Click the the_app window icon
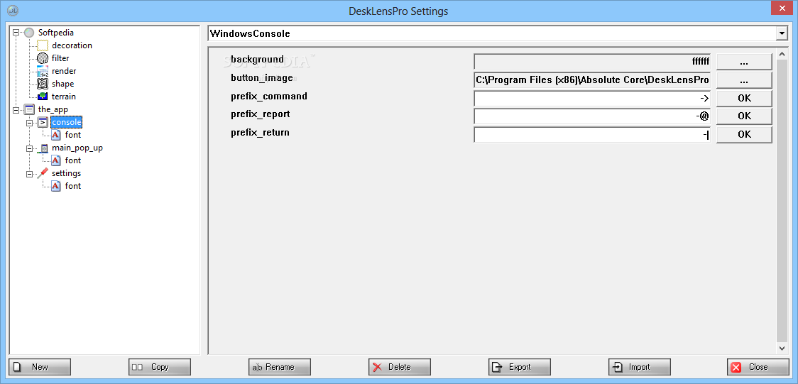Screen dimensions: 798x384 30,109
